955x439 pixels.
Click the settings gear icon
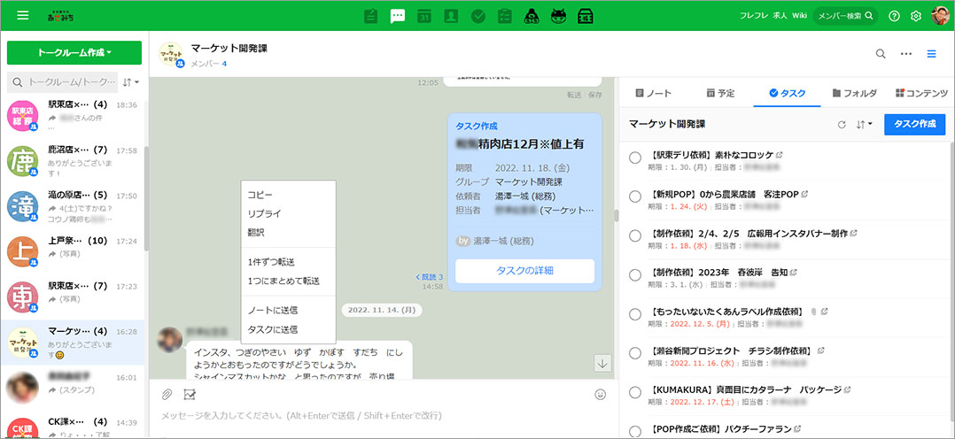tap(916, 16)
